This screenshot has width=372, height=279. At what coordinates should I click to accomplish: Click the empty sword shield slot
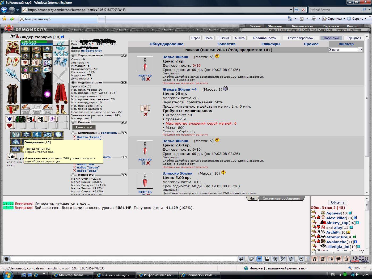61,75
